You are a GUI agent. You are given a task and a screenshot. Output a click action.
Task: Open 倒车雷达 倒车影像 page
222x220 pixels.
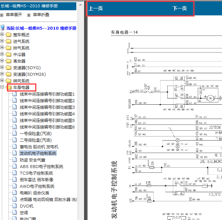[37, 180]
